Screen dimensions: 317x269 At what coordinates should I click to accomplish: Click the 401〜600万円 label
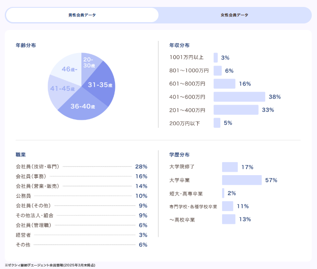[187, 97]
